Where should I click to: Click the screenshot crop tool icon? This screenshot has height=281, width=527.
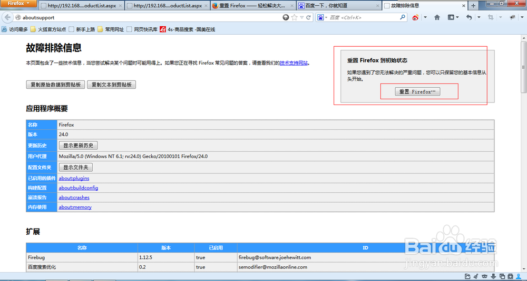tap(491, 17)
